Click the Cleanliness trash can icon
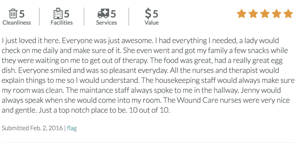The height and width of the screenshot is (143, 299). pyautogui.click(x=13, y=14)
